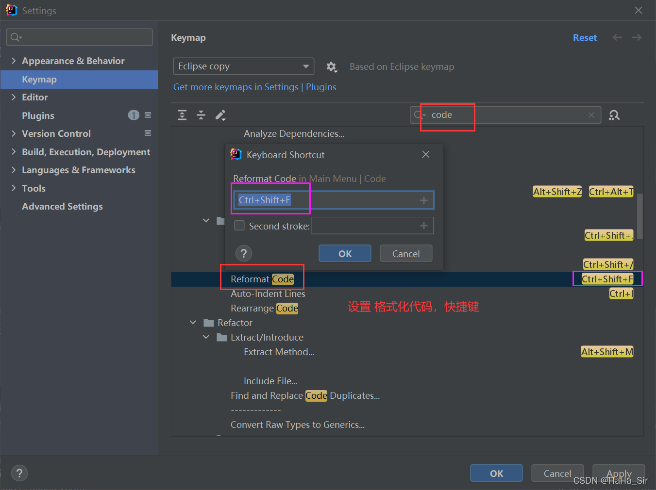The height and width of the screenshot is (490, 656).
Task: Open the Tools settings page
Action: 34,188
